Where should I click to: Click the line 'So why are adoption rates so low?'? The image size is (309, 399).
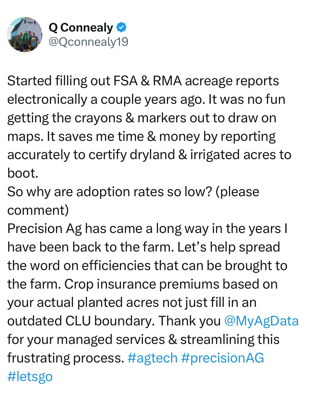[110, 192]
